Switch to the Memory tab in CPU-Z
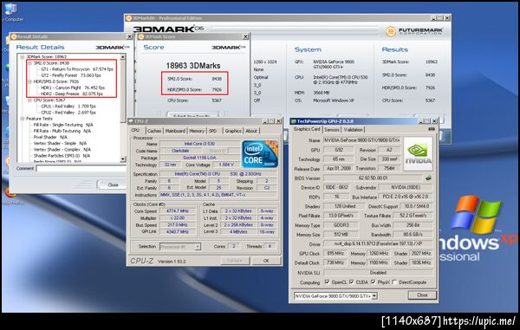The height and width of the screenshot is (330, 520). (197, 131)
